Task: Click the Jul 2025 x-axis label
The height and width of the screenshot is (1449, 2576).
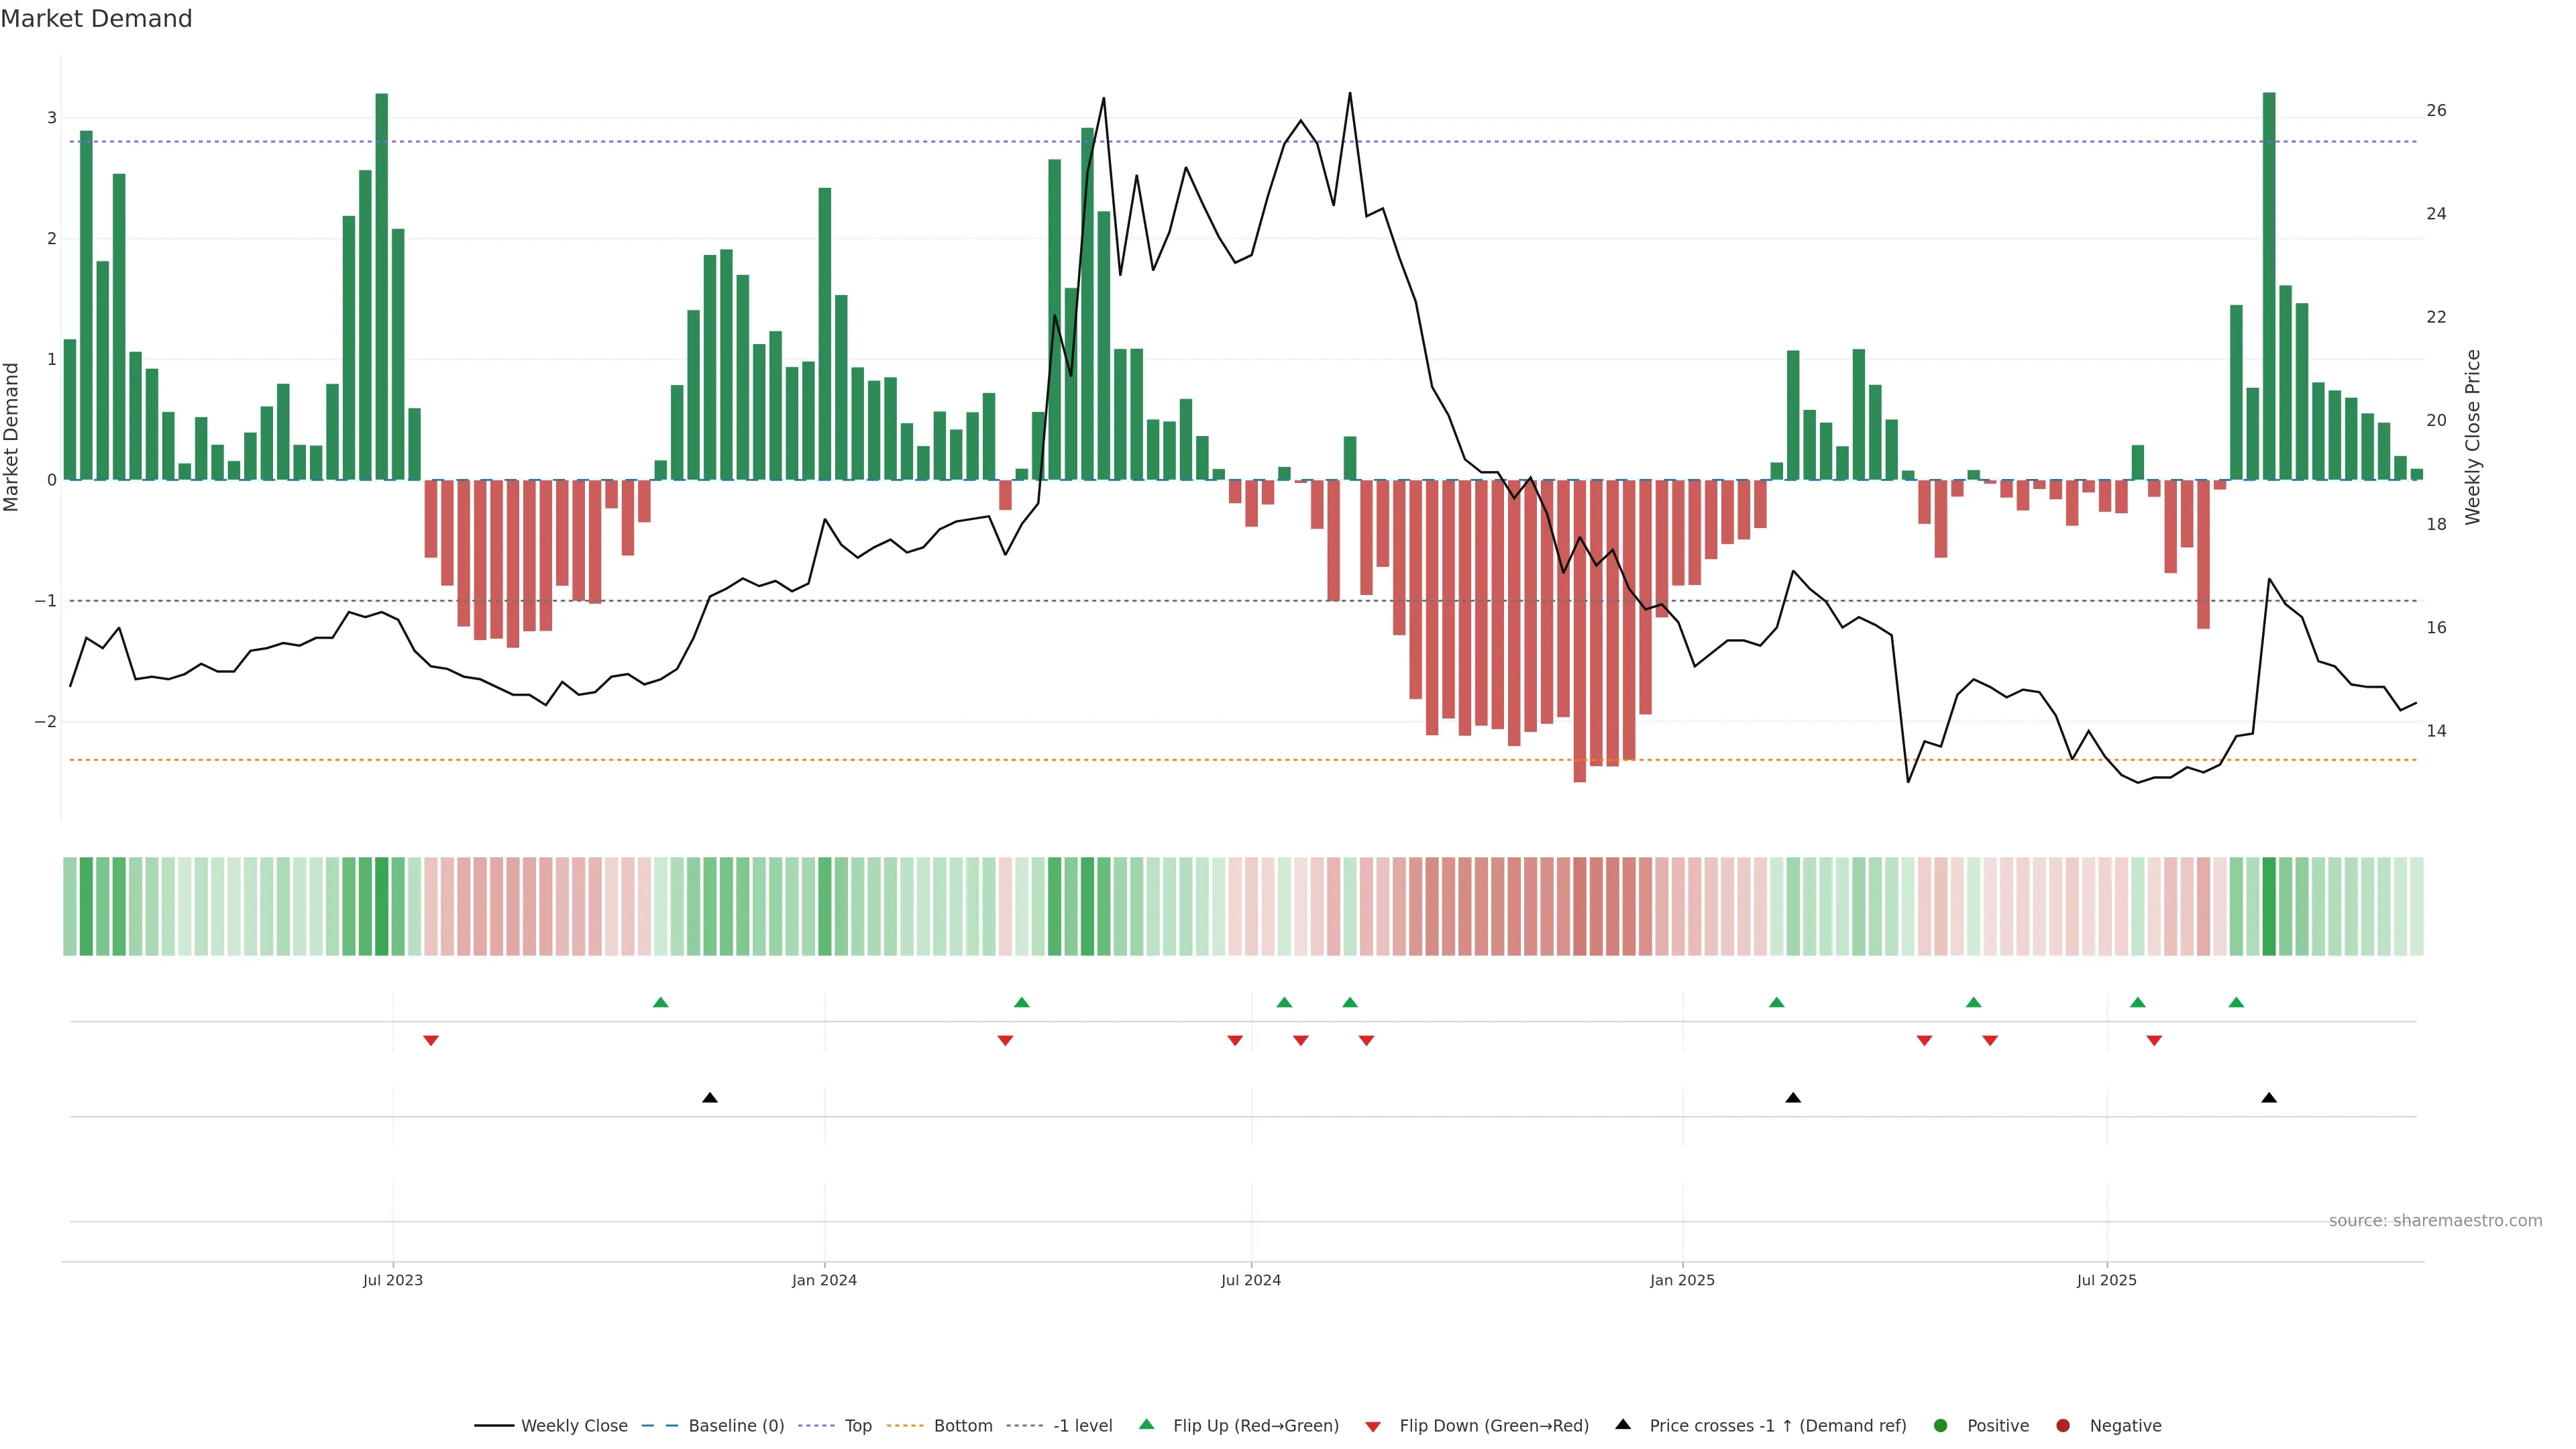Action: [x=2106, y=1281]
